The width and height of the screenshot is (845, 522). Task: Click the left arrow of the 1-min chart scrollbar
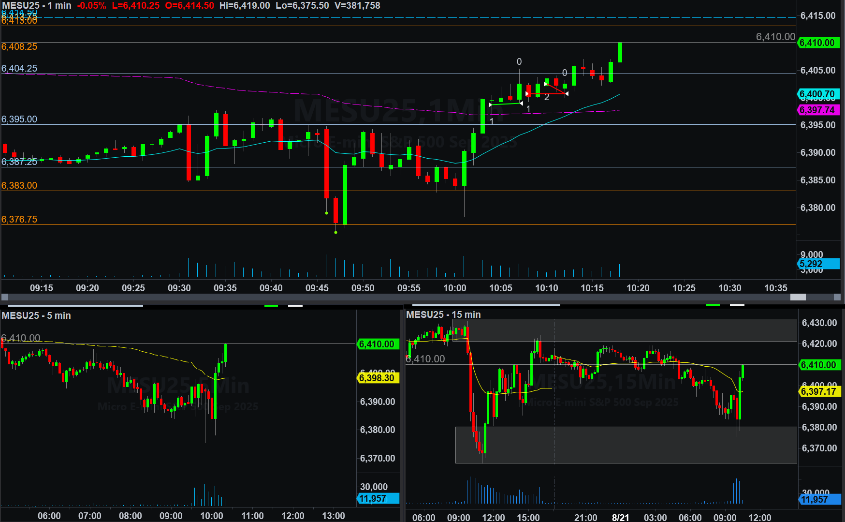tap(5, 297)
